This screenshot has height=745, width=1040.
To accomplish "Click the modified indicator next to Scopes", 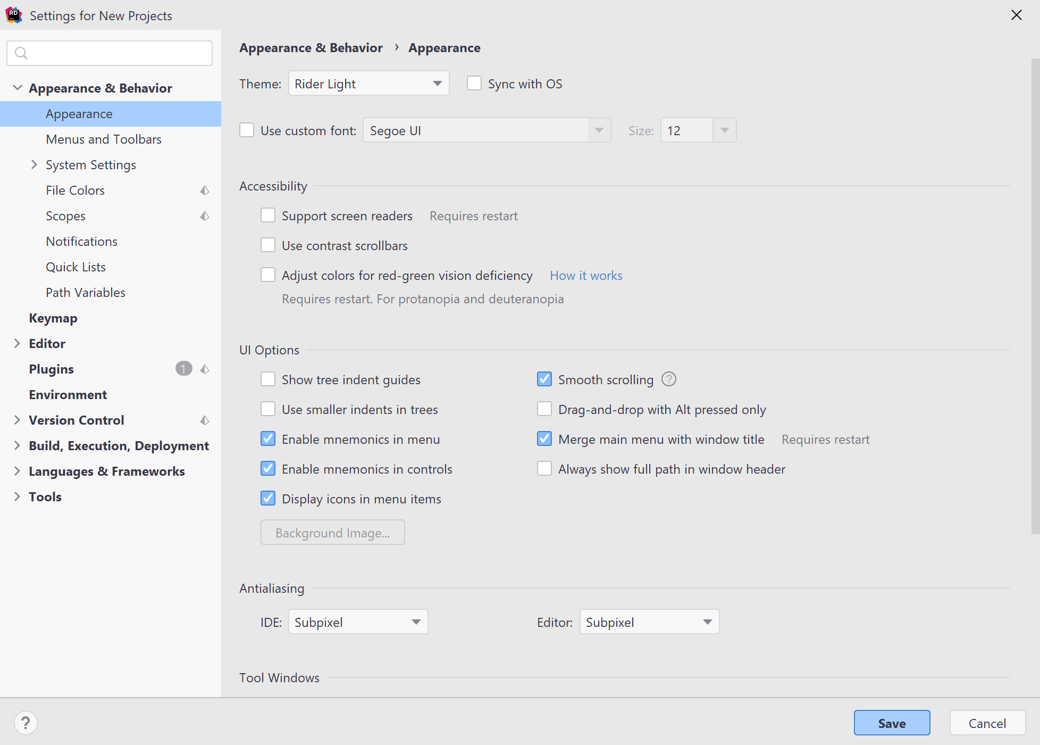I will coord(205,216).
